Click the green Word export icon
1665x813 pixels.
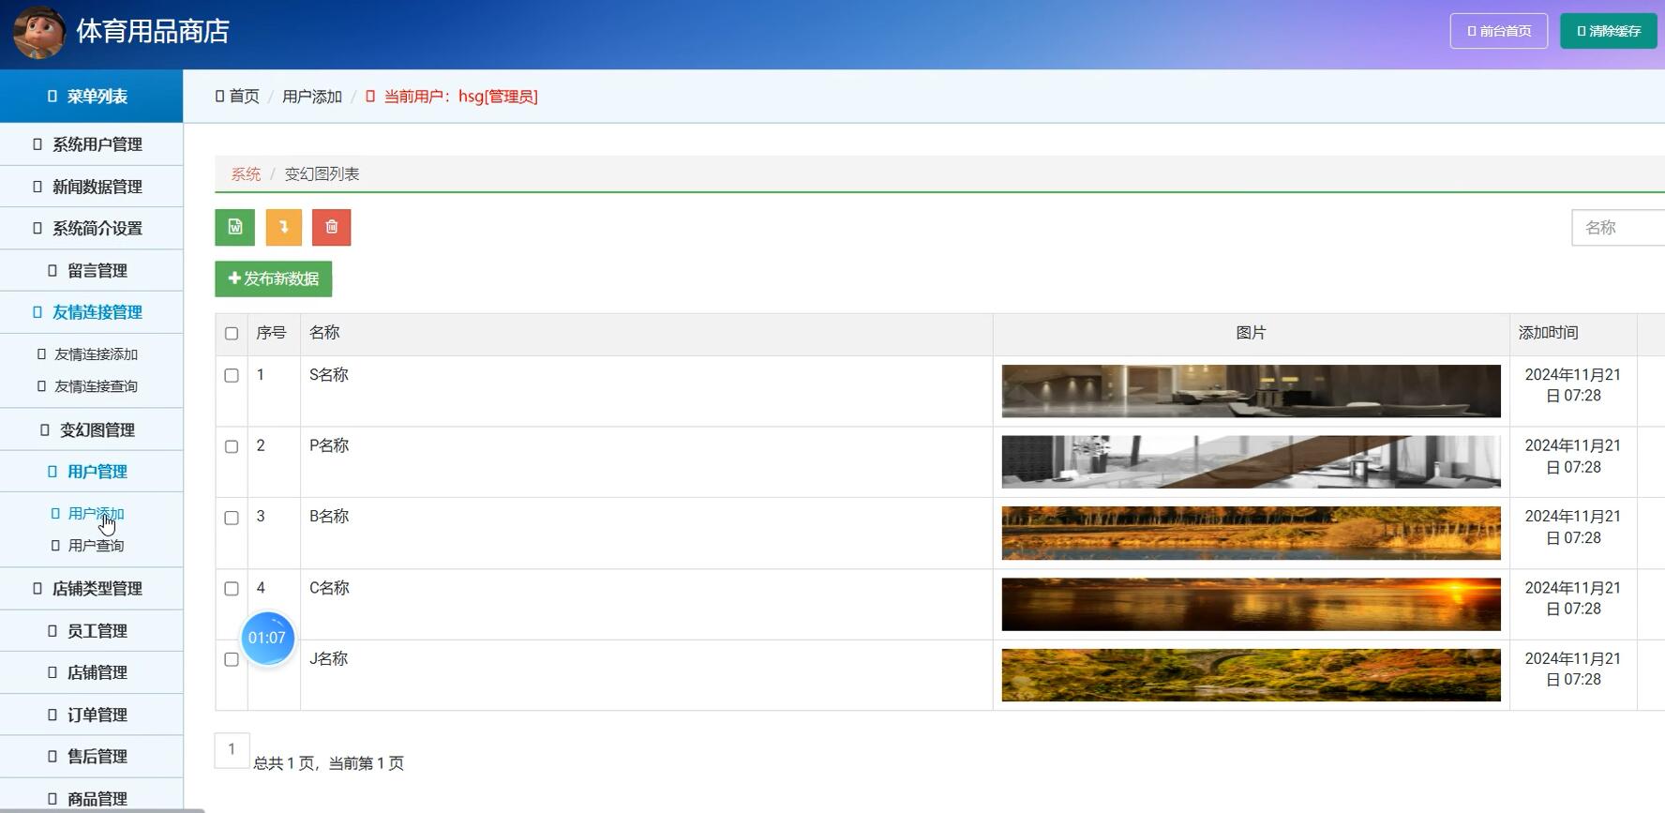(234, 227)
